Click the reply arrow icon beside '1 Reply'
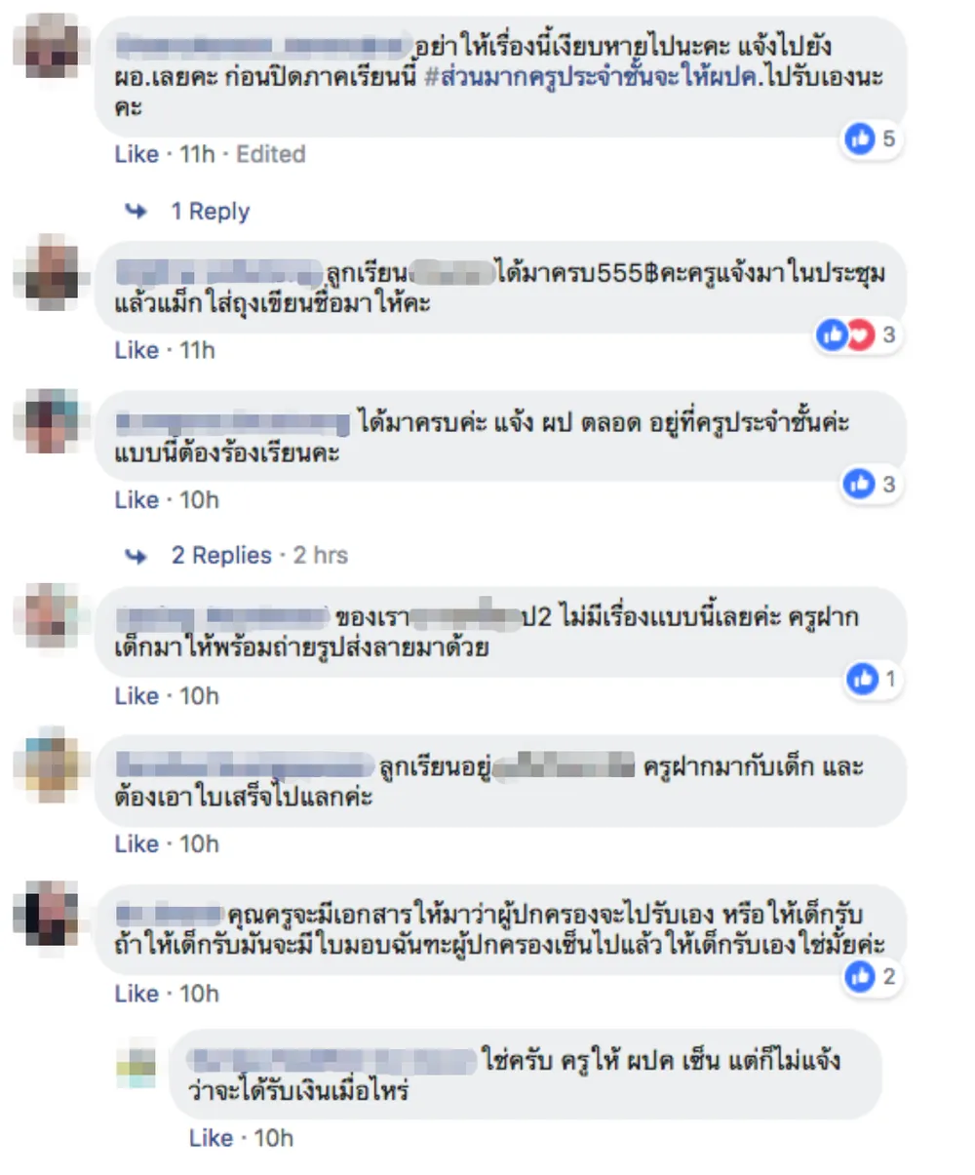 pos(136,212)
